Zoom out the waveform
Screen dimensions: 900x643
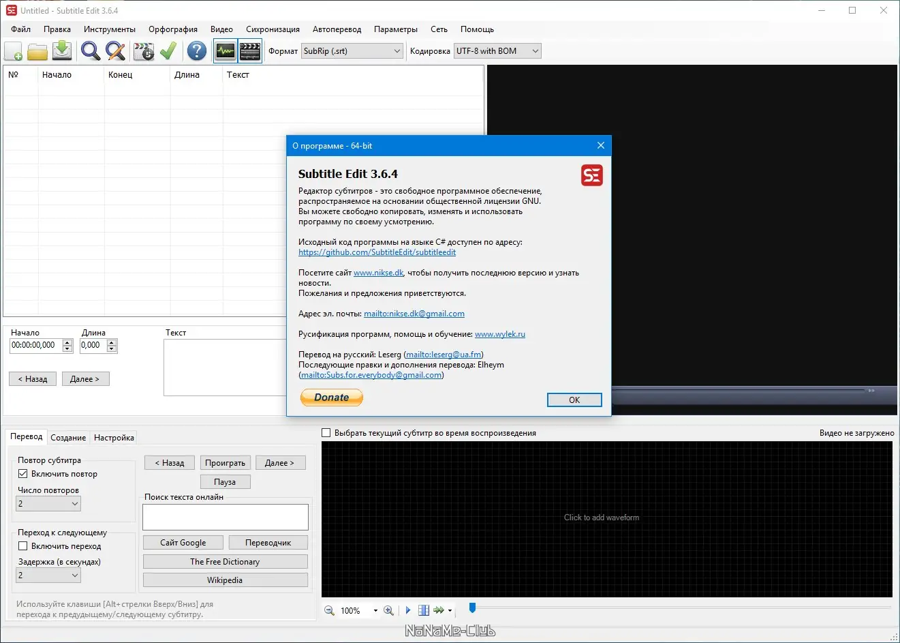(329, 610)
